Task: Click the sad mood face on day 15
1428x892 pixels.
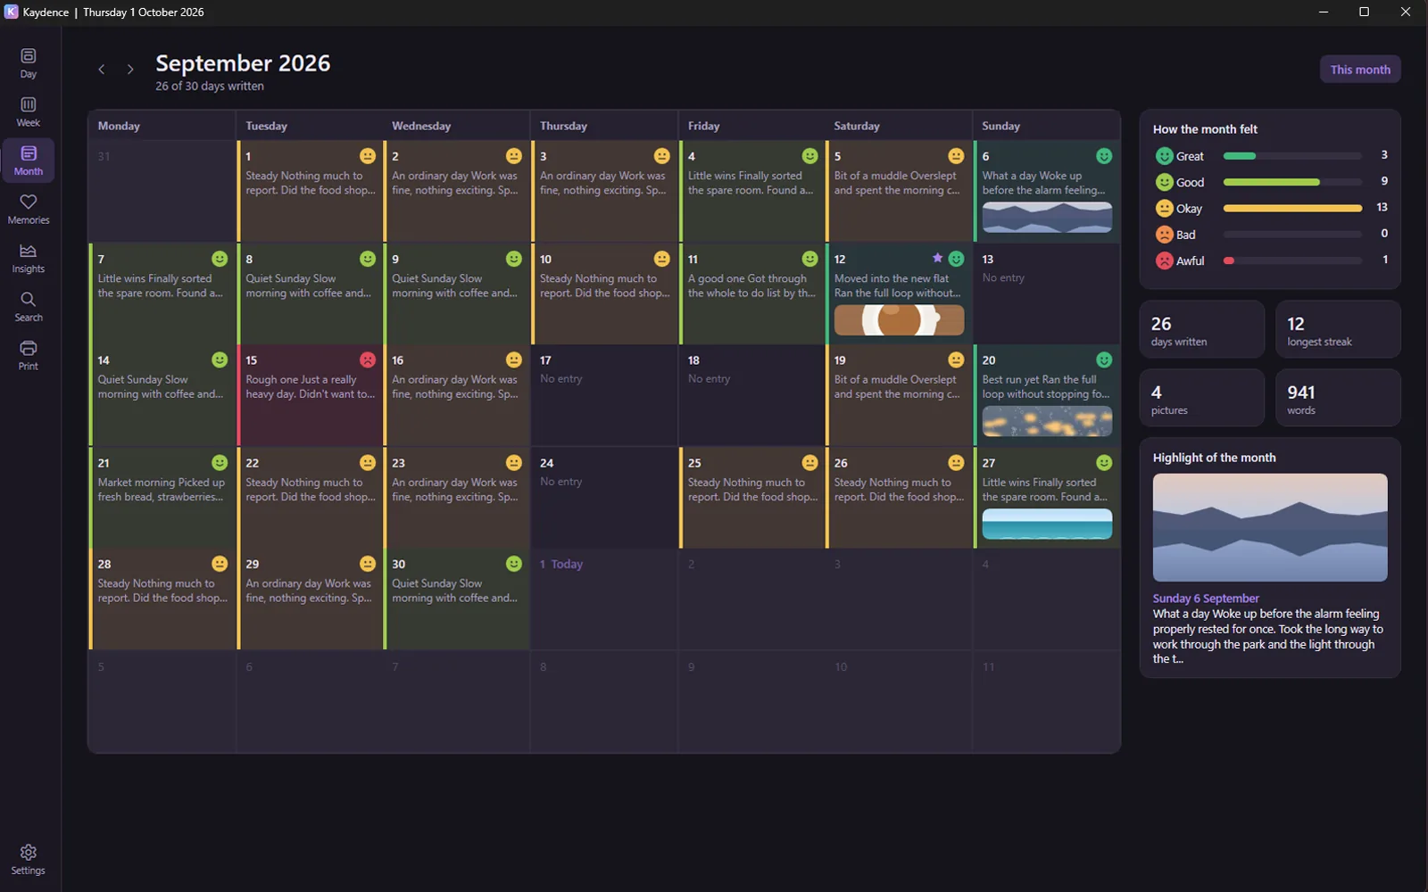Action: (368, 359)
